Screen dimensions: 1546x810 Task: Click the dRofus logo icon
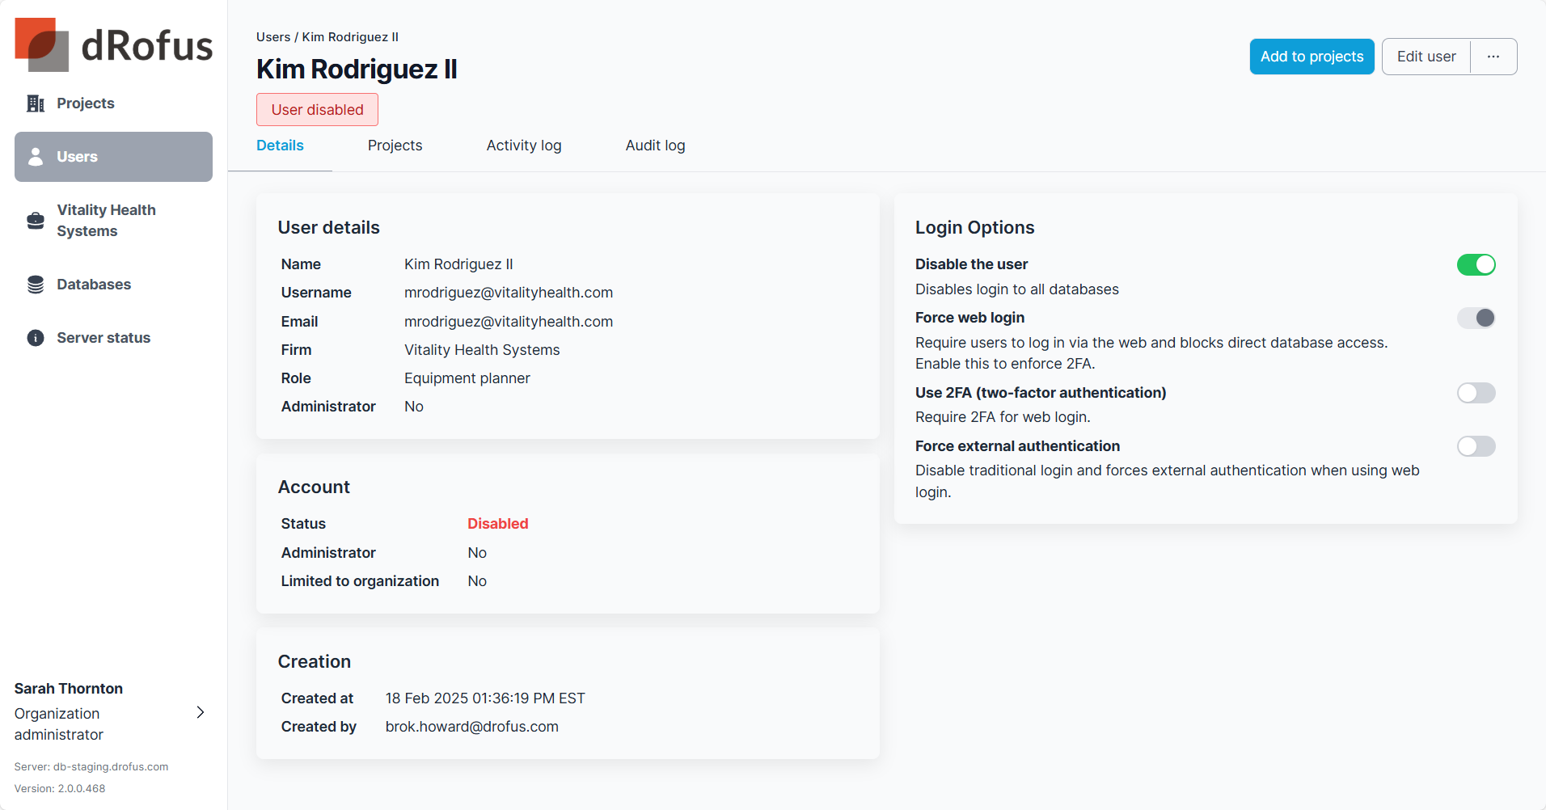(x=41, y=44)
